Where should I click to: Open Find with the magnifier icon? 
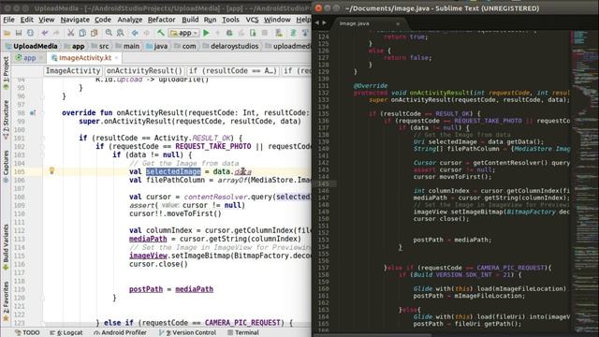[109, 34]
